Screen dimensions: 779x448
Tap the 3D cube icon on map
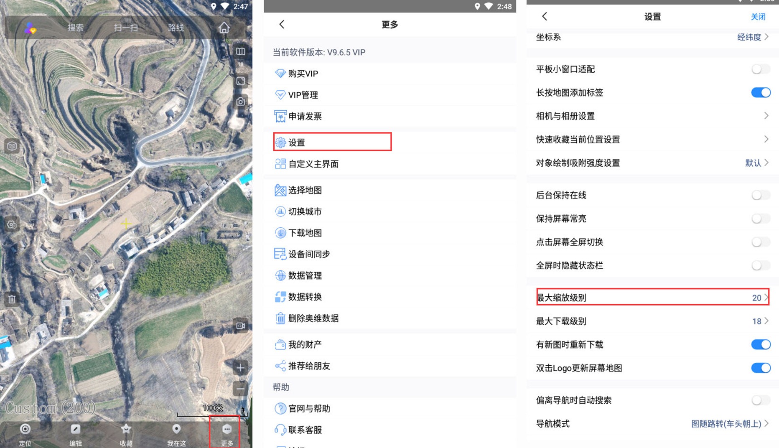click(x=12, y=146)
